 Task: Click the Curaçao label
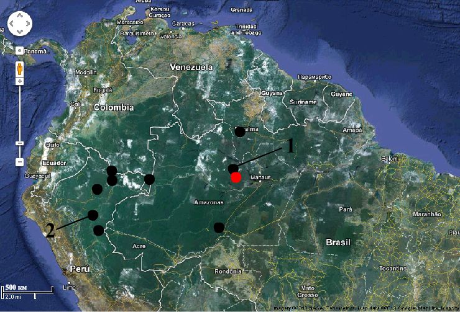pyautogui.click(x=160, y=16)
